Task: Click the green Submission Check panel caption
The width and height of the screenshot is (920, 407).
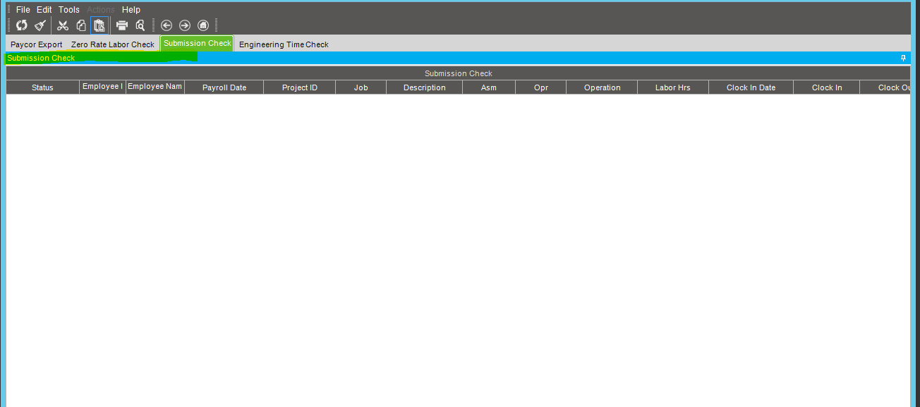Action: 41,58
